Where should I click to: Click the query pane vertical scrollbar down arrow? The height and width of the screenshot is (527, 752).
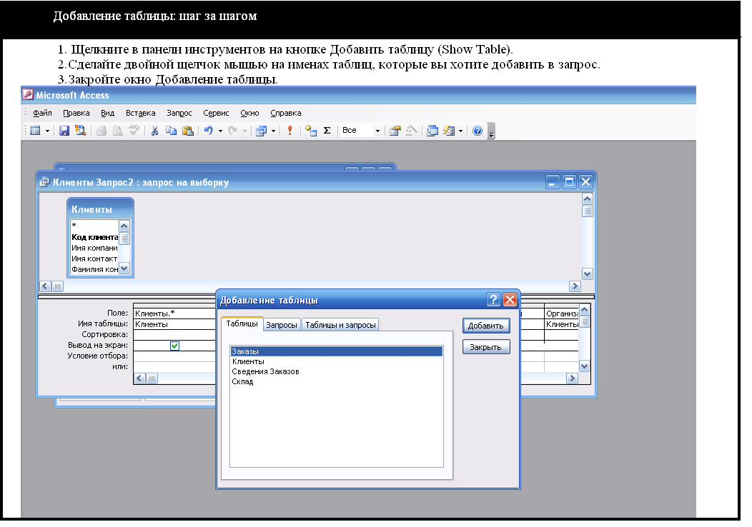coord(587,274)
